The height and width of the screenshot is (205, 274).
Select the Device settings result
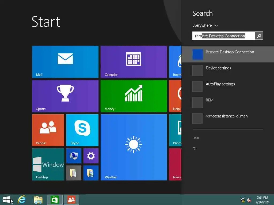tap(228, 70)
